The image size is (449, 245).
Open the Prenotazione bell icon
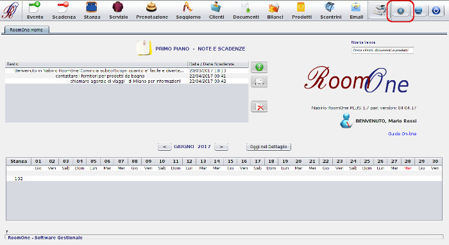click(x=152, y=11)
